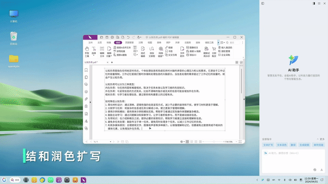Open the Comments panel in left sidebar
Image resolution: width=328 pixels, height=184 pixels.
[86, 85]
